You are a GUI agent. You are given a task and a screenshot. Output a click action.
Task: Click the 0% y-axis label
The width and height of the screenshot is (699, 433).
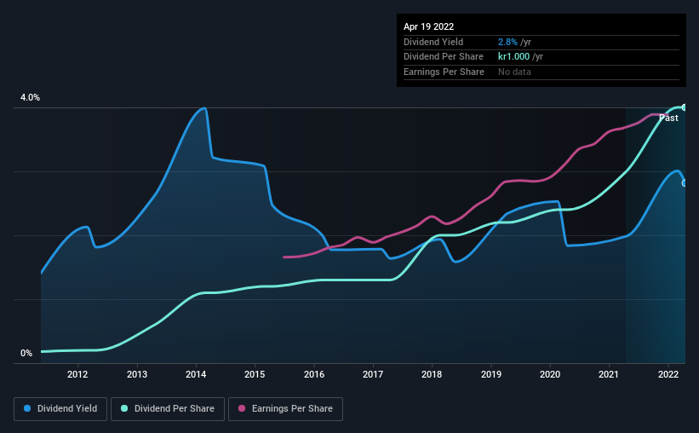click(x=26, y=353)
